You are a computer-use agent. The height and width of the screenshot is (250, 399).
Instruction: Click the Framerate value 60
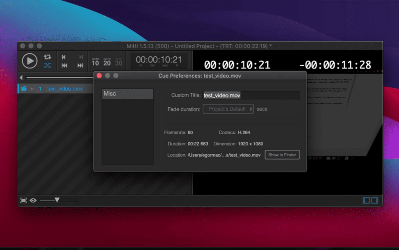(190, 132)
